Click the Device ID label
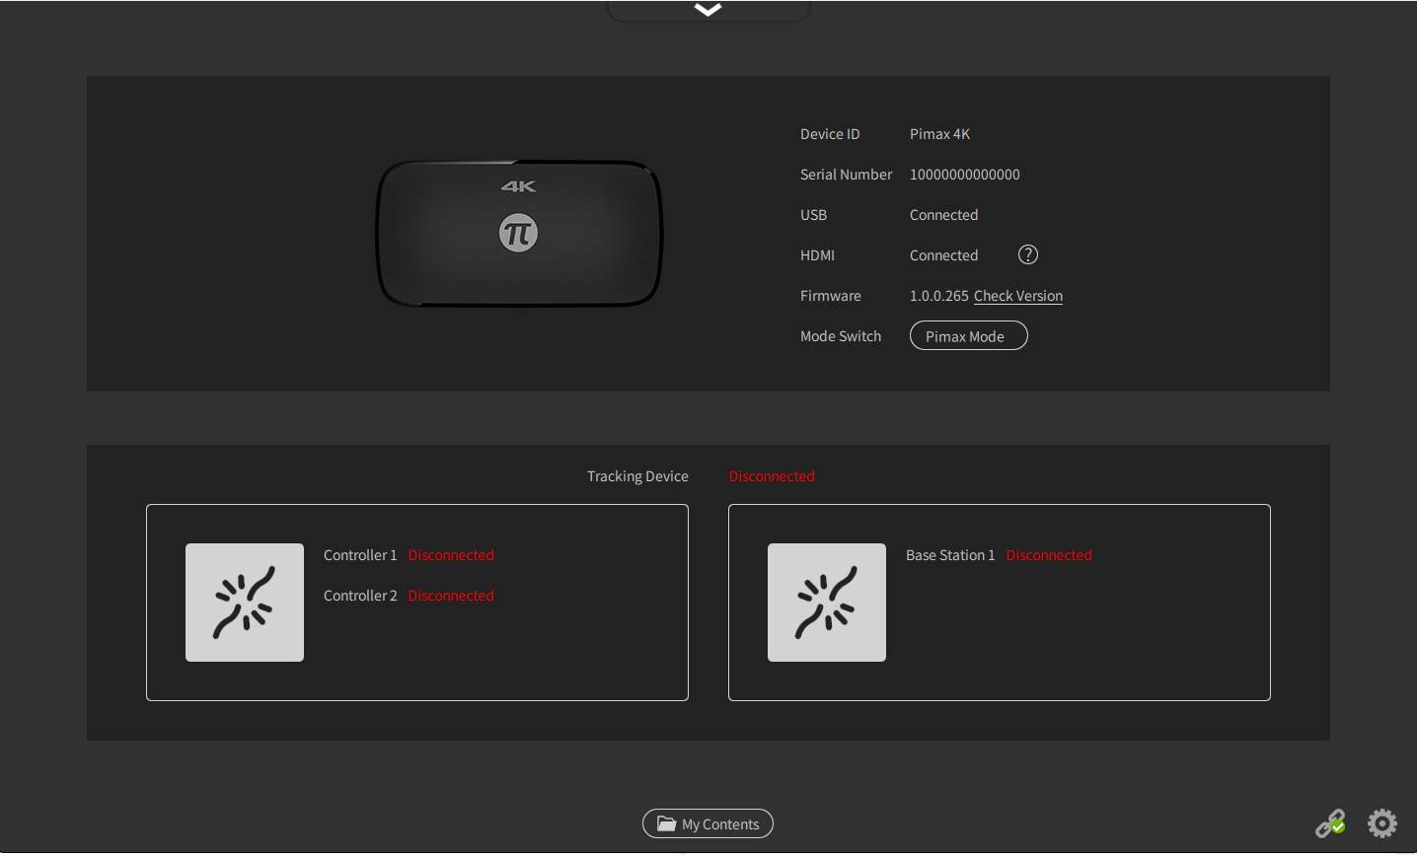This screenshot has width=1417, height=855. click(x=830, y=134)
